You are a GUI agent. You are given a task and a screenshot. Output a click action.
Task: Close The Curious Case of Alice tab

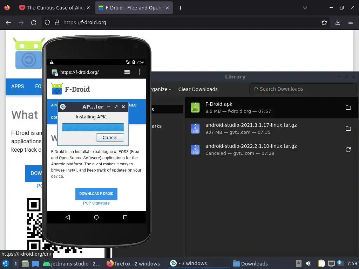(x=88, y=8)
